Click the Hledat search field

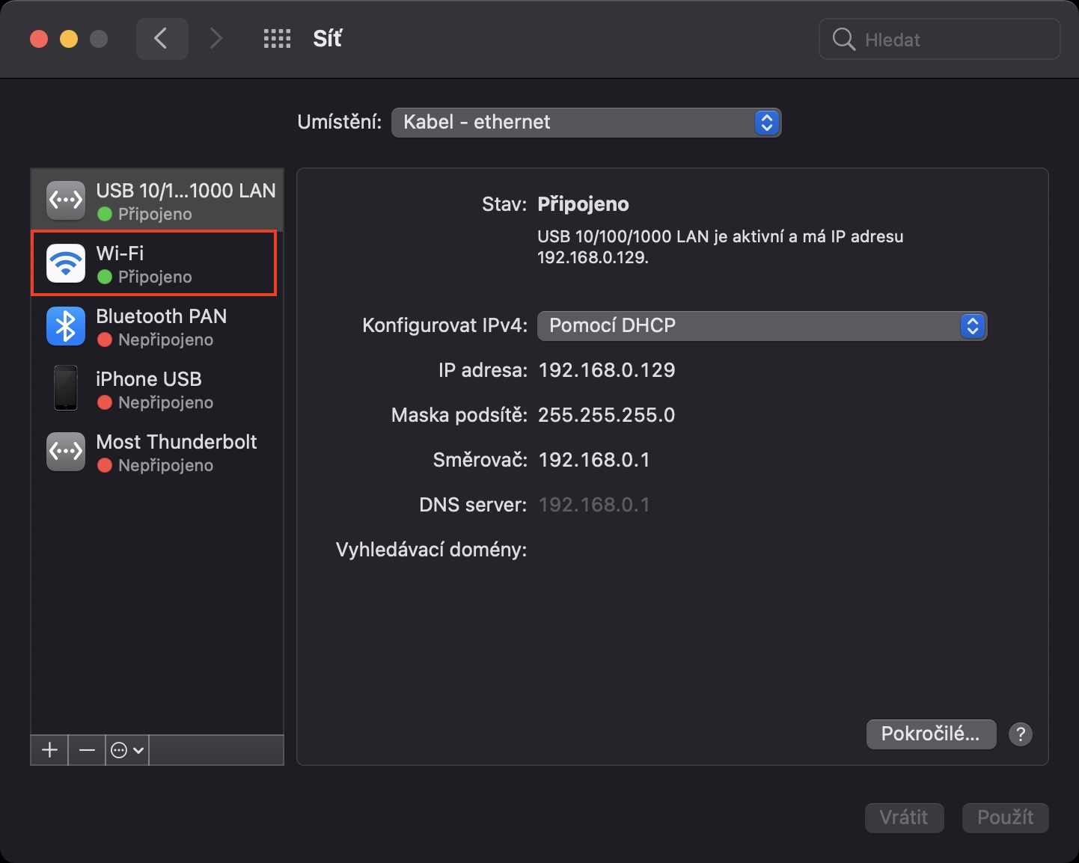point(950,40)
